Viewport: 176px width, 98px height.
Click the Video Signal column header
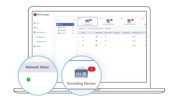pos(117,33)
